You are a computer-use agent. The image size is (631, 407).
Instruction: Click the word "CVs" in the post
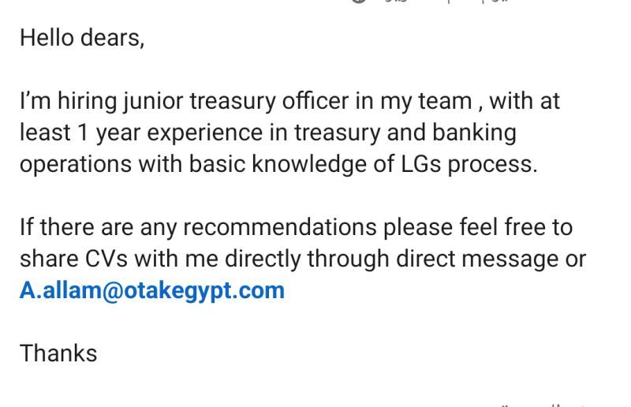(x=106, y=259)
